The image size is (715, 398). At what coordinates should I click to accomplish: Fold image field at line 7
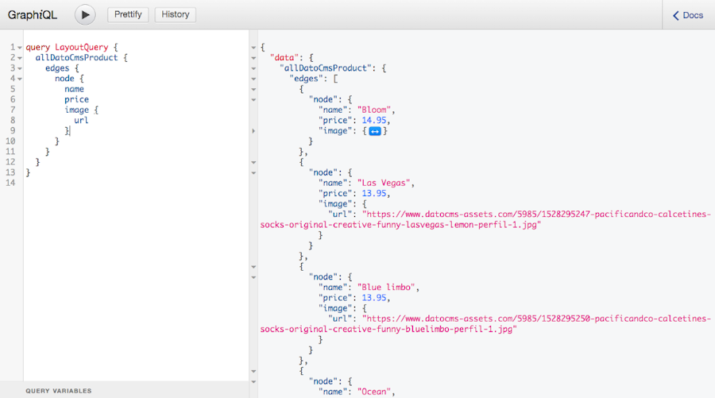pyautogui.click(x=19, y=110)
